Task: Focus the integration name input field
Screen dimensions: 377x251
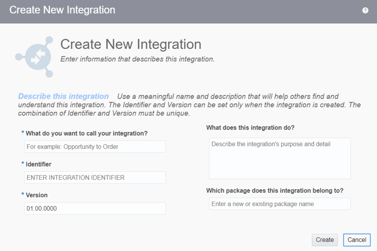Action: (95, 147)
